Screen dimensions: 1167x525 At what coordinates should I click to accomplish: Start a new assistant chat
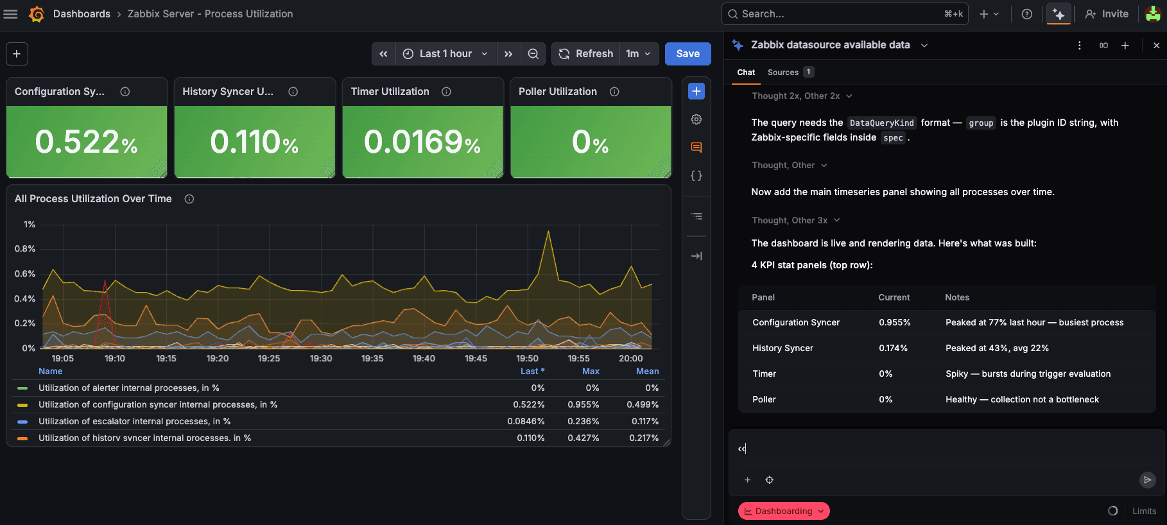(1125, 46)
